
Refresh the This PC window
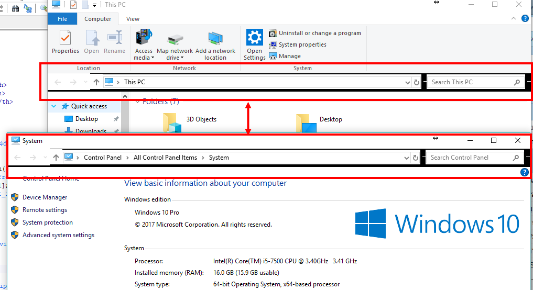[x=417, y=83]
